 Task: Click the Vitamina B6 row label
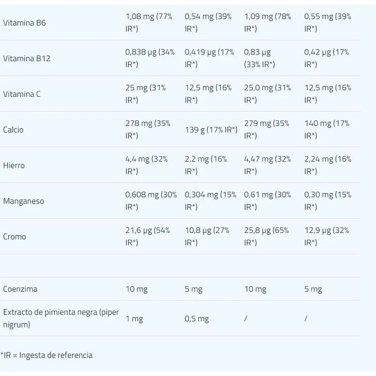click(x=24, y=23)
